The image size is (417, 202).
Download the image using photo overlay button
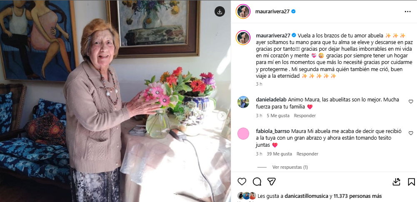[220, 11]
